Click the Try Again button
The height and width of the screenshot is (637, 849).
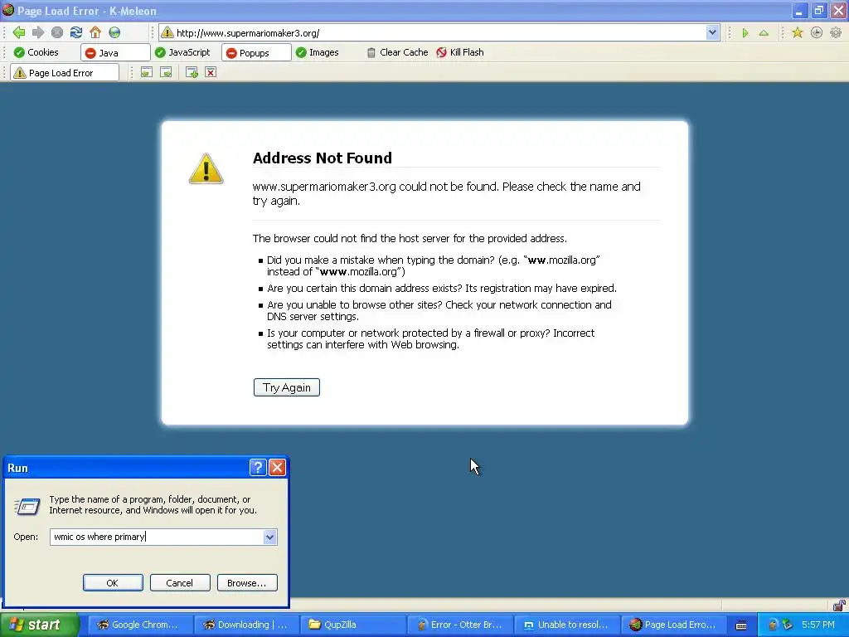pos(286,387)
